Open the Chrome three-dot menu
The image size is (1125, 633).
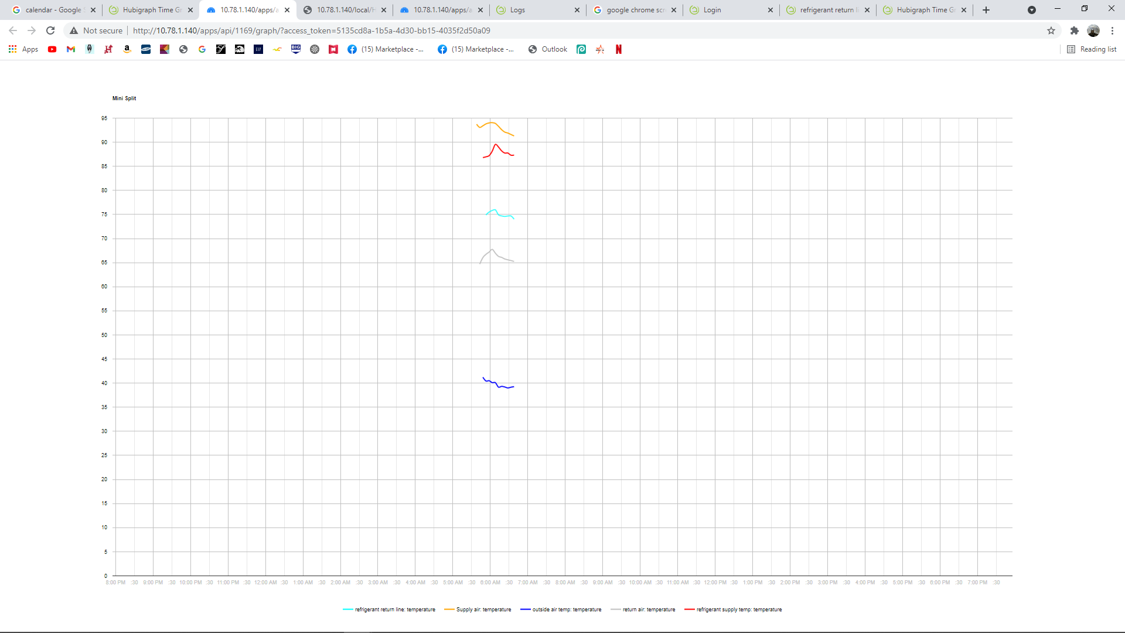click(1112, 30)
